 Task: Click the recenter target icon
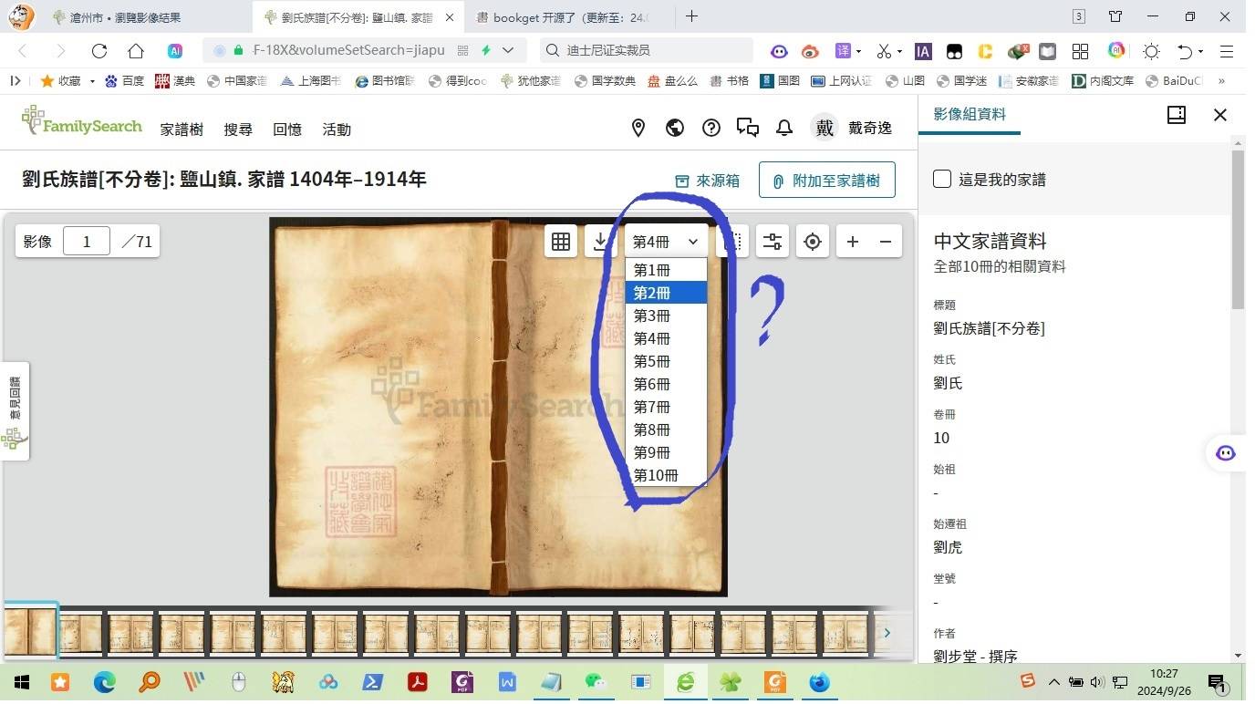(812, 242)
